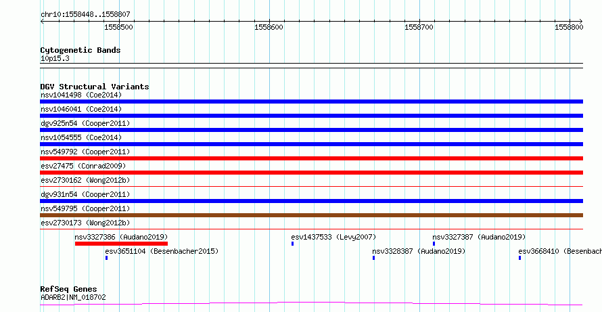Select nsv549795 (Cooper2011) label

pyautogui.click(x=85, y=208)
